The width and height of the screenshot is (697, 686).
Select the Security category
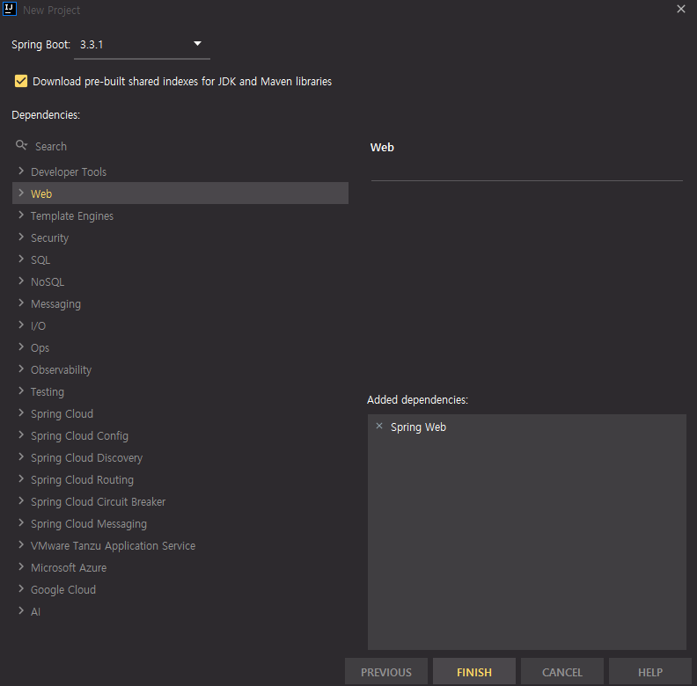tap(50, 238)
